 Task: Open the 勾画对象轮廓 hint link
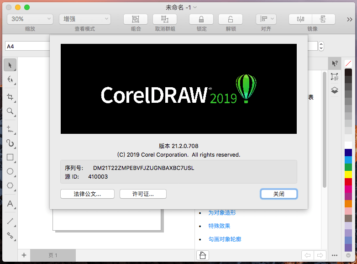point(225,239)
